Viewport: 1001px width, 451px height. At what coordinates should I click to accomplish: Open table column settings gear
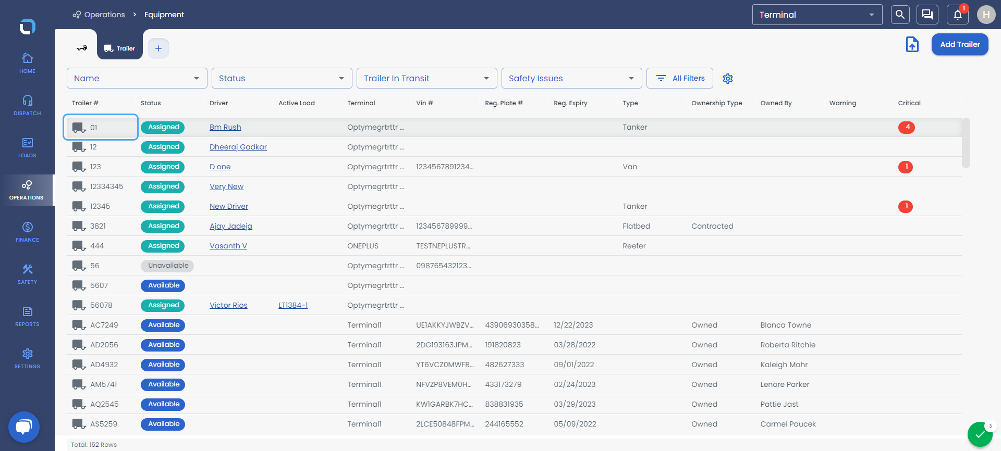(x=728, y=78)
